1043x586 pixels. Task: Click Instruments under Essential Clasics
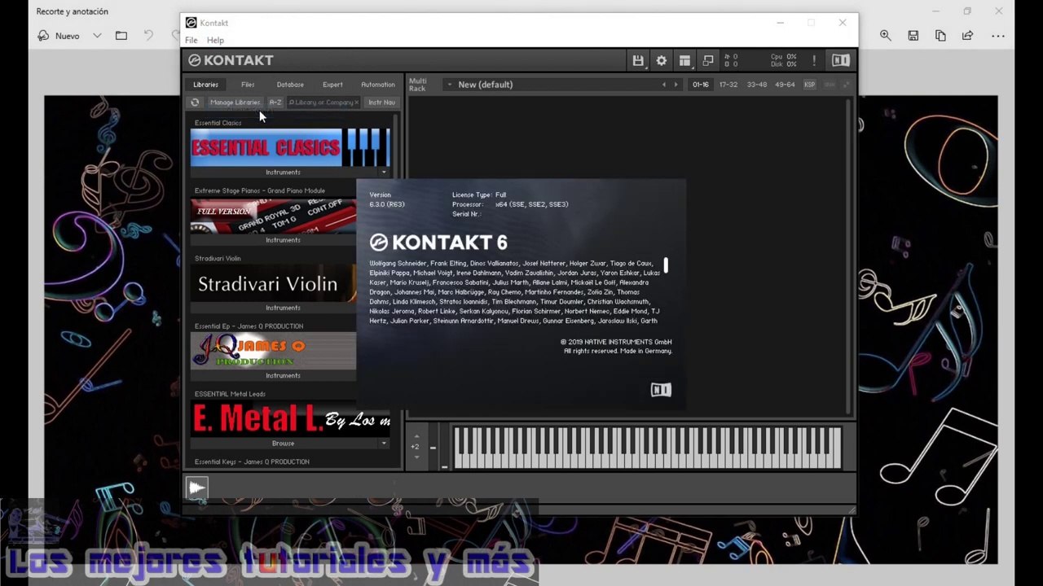click(x=283, y=173)
